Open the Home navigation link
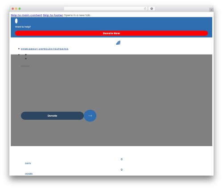The height and width of the screenshot is (189, 223). click(x=25, y=49)
